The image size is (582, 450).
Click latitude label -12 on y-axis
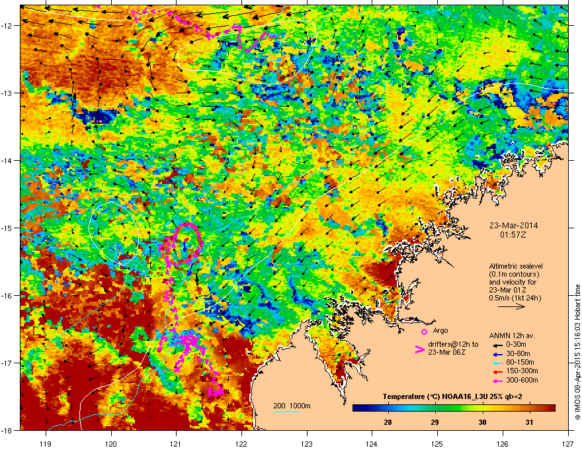[x=7, y=26]
